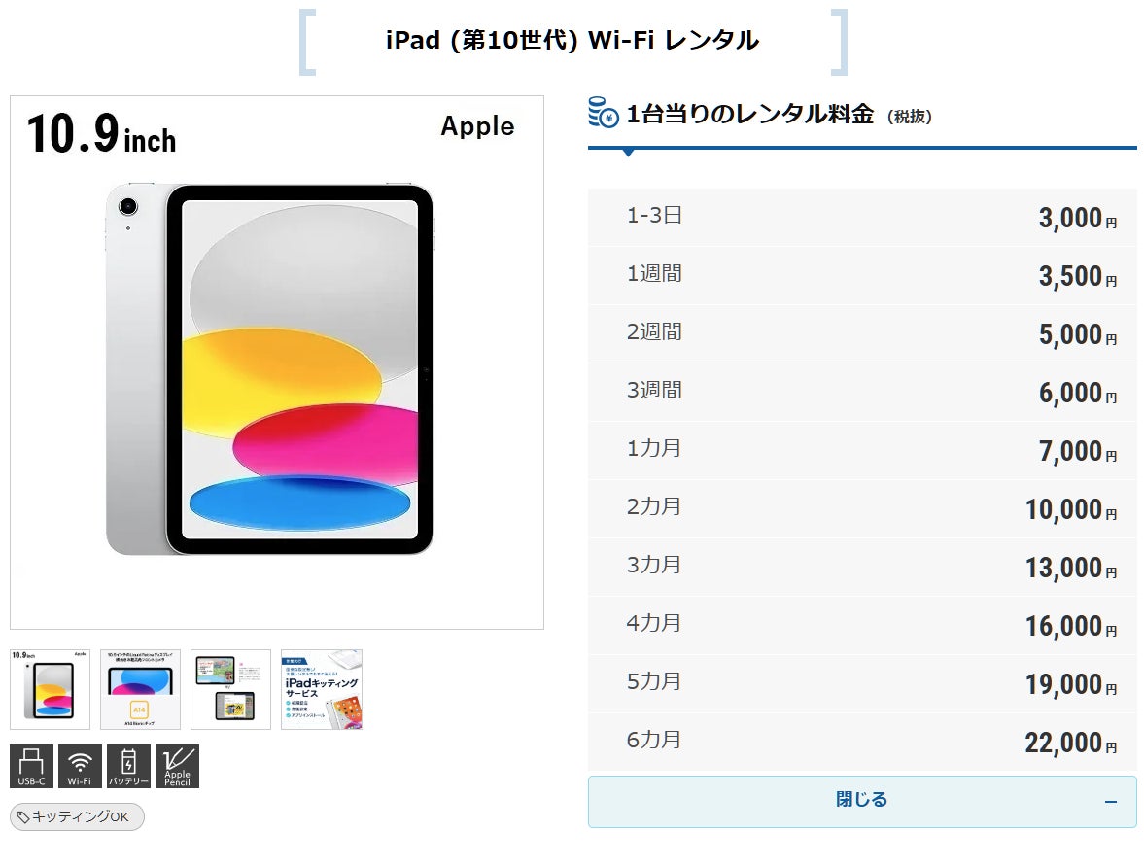
Task: Click the 1週間 rental period label
Action: (654, 273)
